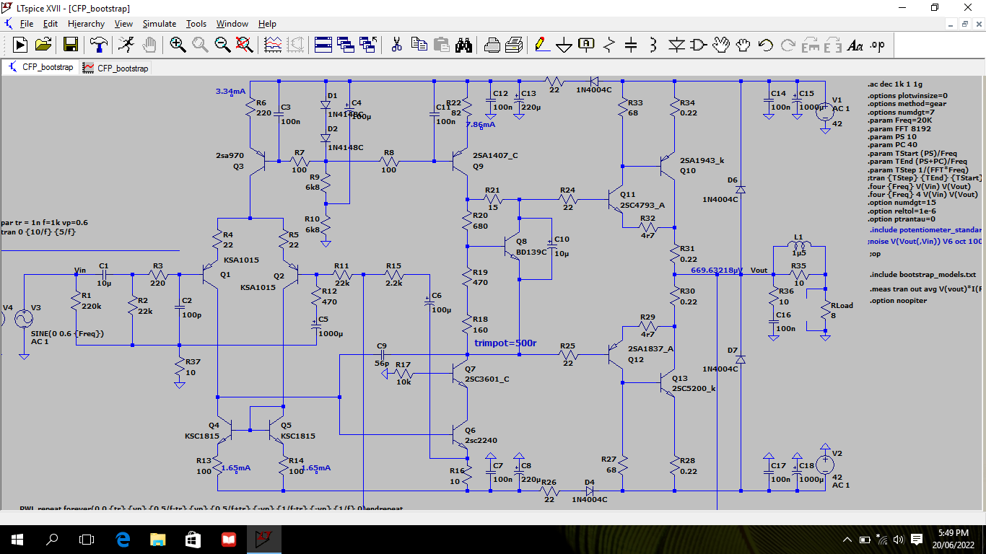Image resolution: width=986 pixels, height=554 pixels.
Task: Open the Tools menu
Action: pyautogui.click(x=196, y=24)
